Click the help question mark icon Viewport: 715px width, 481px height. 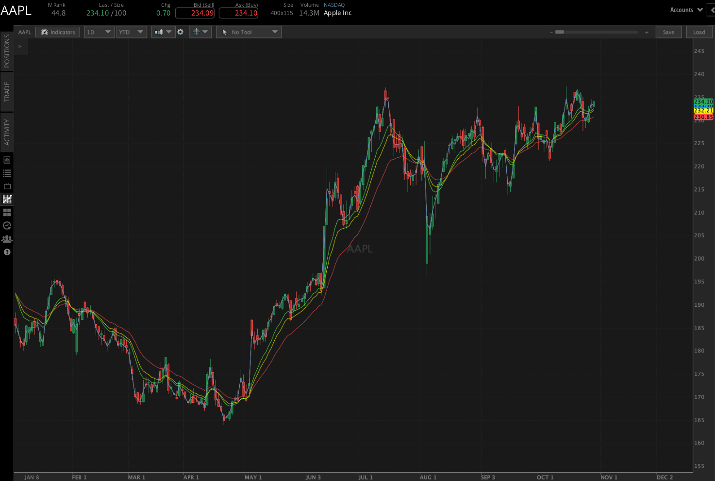[x=7, y=252]
